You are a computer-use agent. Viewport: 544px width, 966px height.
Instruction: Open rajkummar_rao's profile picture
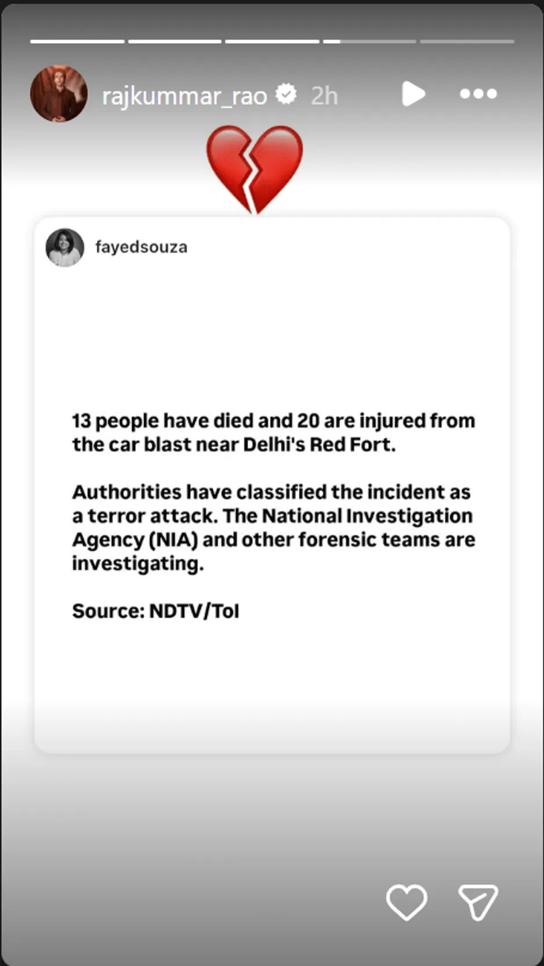click(x=59, y=93)
